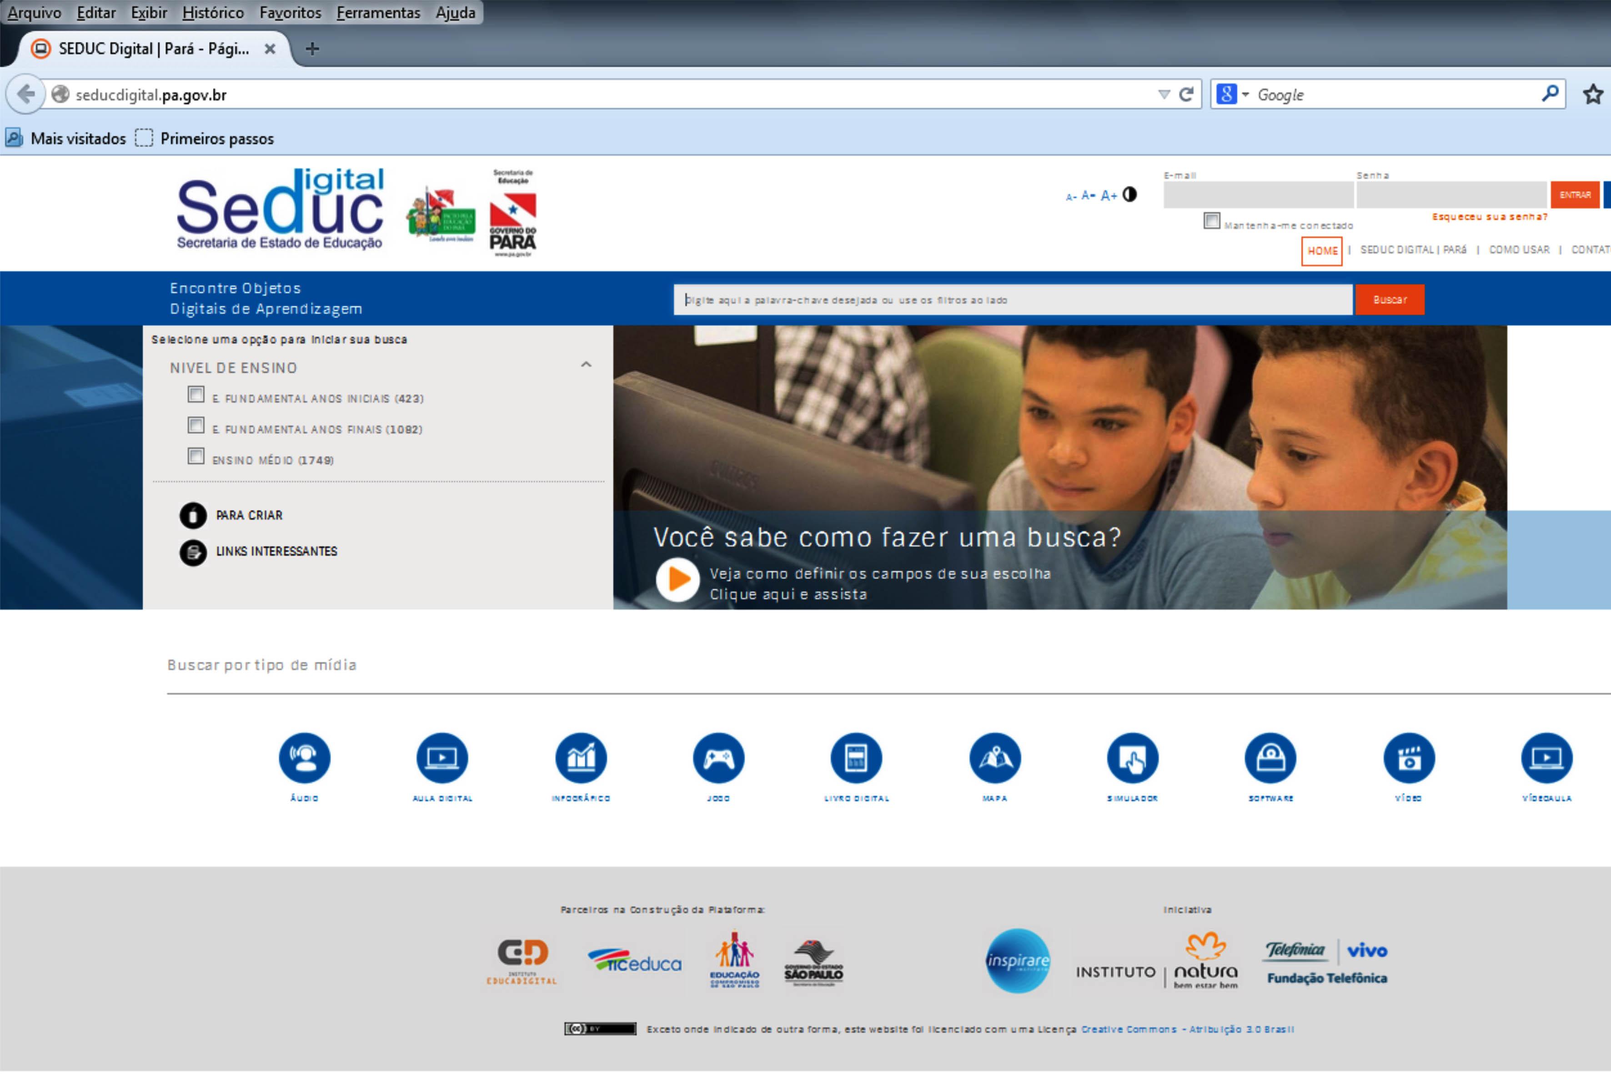Enable the Ensino Médio filter checkbox

pos(196,456)
